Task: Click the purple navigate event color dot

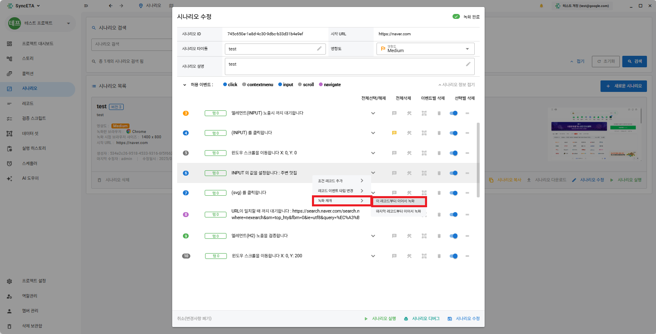Action: pos(321,85)
